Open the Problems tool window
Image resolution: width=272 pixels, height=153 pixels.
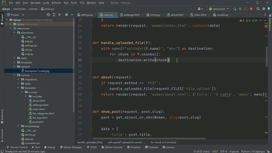[134, 147]
